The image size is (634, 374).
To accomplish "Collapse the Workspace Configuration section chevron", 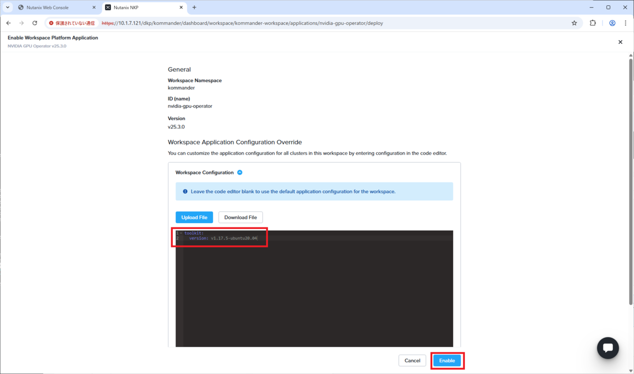I will [240, 172].
